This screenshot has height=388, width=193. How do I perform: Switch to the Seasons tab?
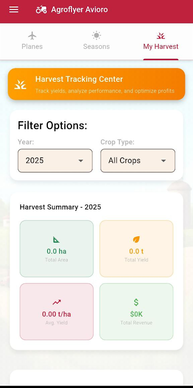point(96,41)
